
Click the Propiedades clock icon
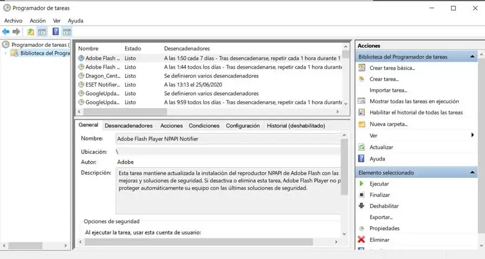(361, 228)
